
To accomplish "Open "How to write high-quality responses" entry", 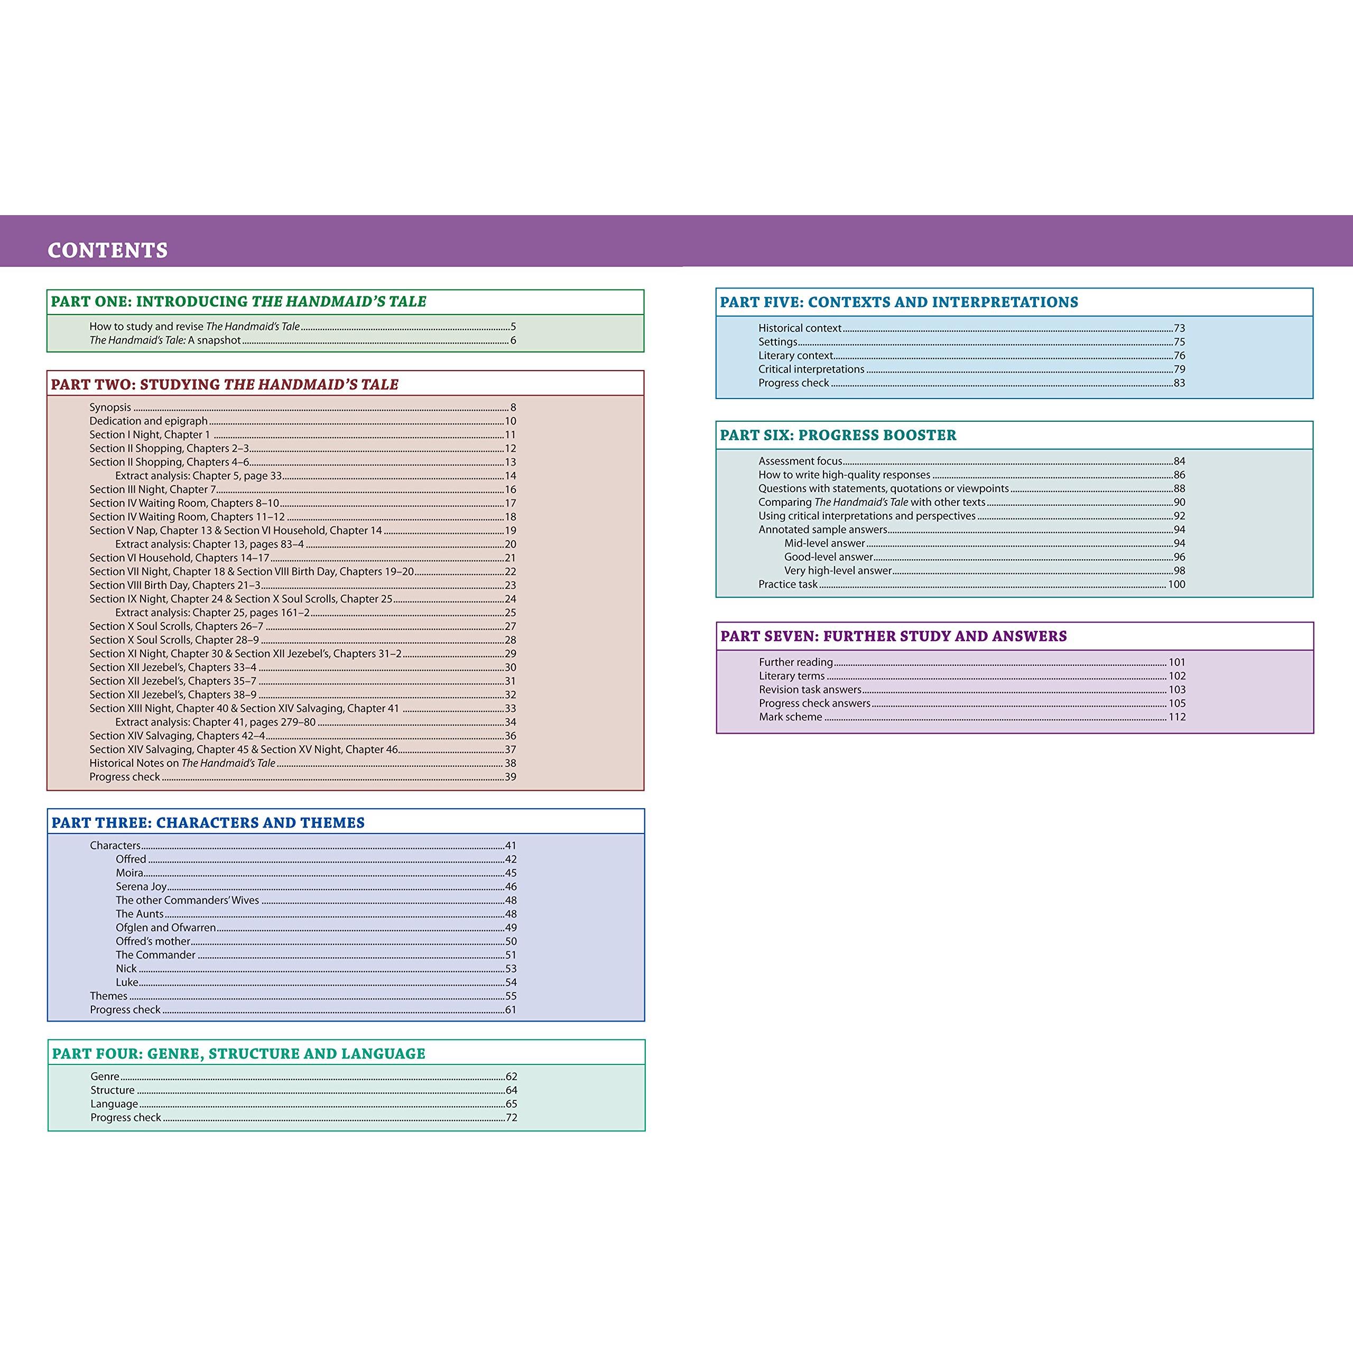I will 972,475.
